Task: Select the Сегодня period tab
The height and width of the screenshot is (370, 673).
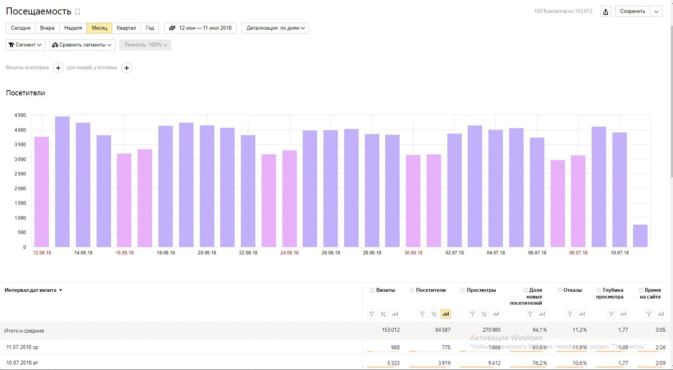Action: click(x=21, y=28)
